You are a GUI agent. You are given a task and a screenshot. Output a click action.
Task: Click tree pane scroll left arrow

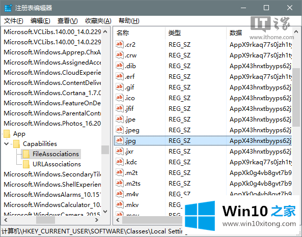pyautogui.click(x=6, y=220)
